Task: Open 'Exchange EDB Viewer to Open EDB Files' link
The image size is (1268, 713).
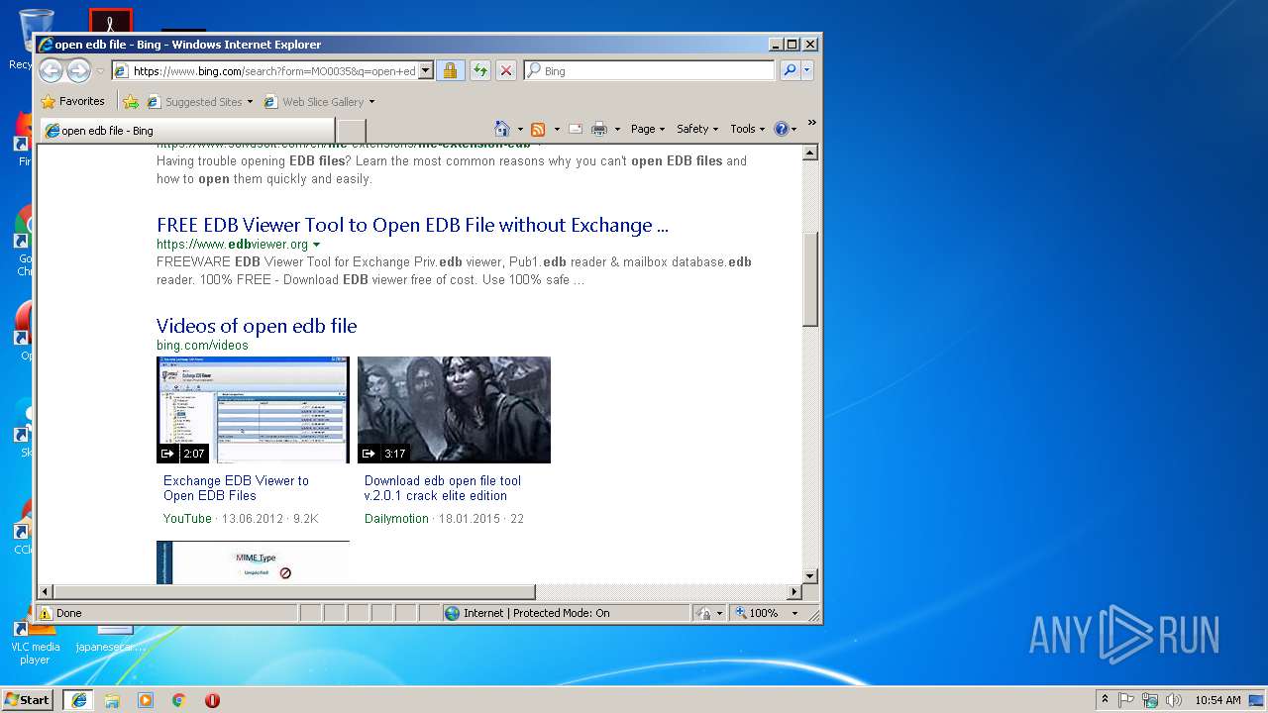Action: [x=236, y=488]
